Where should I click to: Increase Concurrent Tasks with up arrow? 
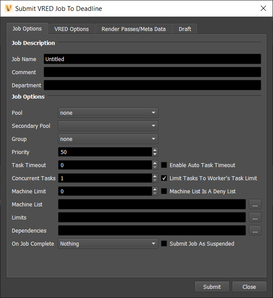[x=155, y=176]
